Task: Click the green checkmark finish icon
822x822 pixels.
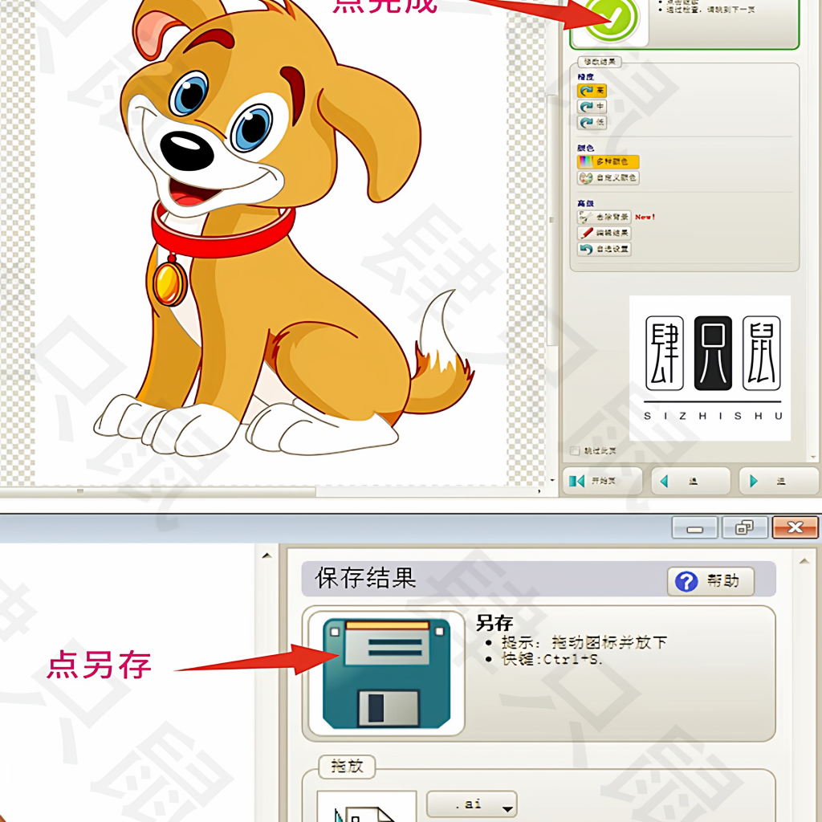Action: tap(611, 20)
